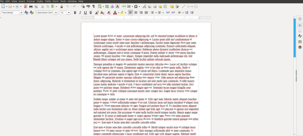Open the Highlighting Color dropdown arrow
Screen dimensions: 303x136
[x=125, y=13]
